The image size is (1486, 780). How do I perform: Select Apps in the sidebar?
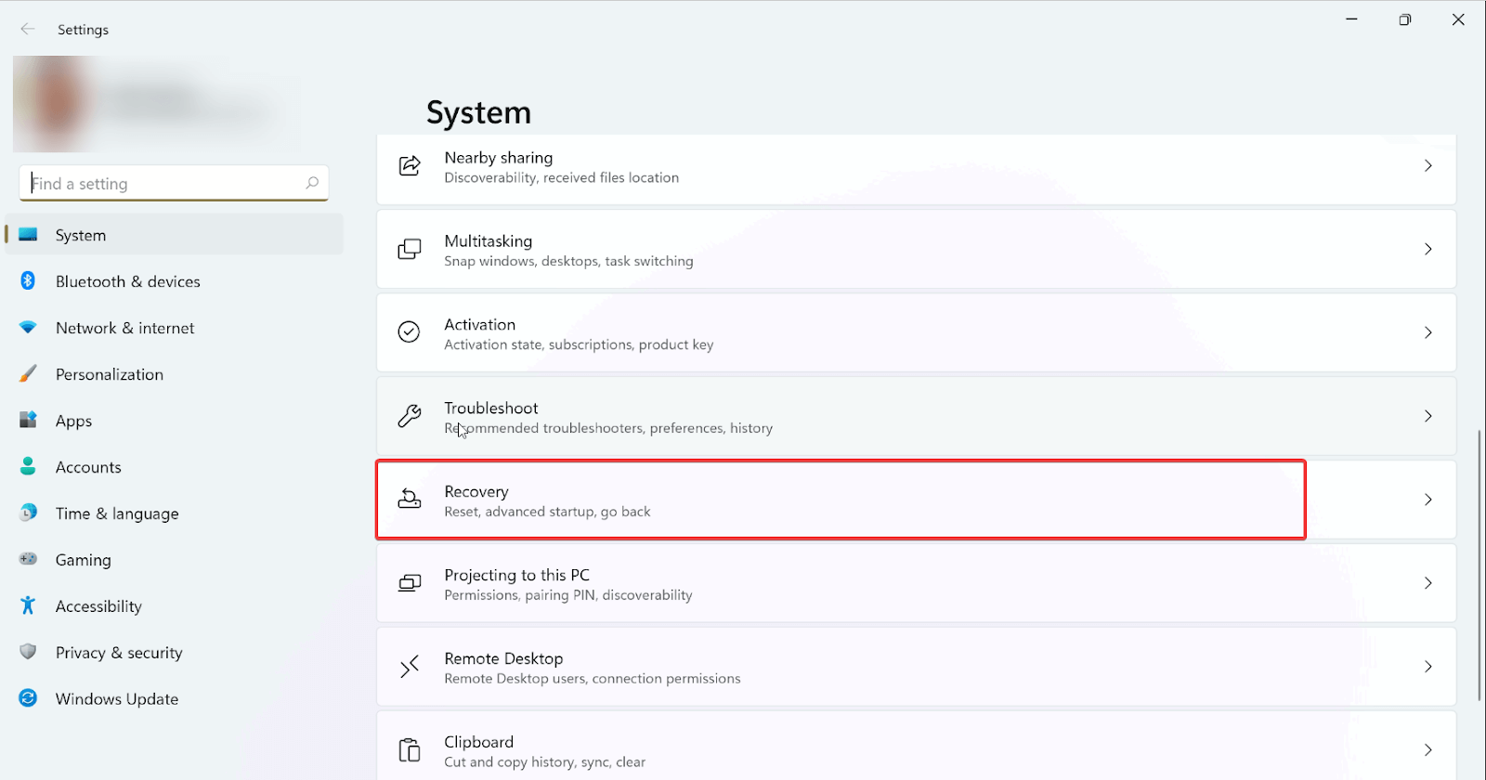(73, 421)
